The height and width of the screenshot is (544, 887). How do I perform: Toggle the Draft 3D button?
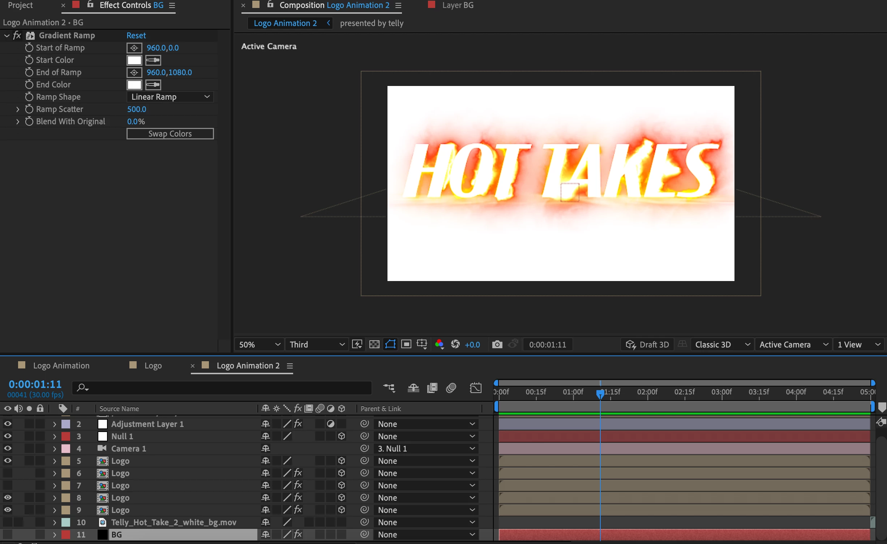pos(647,344)
